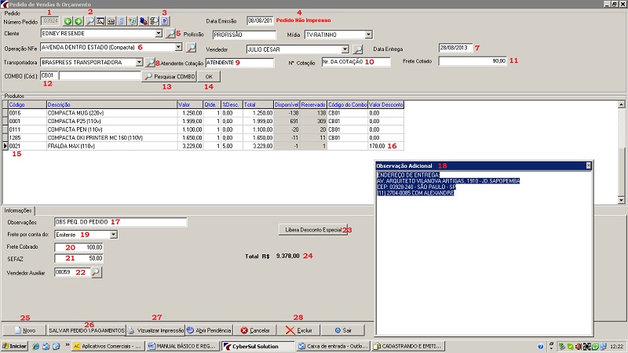Click the Frete Cobrado value field
Screen dimensions: 628x353
coord(79,247)
